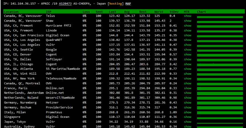Show MTR for Amsterdam Online.net row
Image resolution: width=246 pixels, height=128 pixels.
click(188, 93)
